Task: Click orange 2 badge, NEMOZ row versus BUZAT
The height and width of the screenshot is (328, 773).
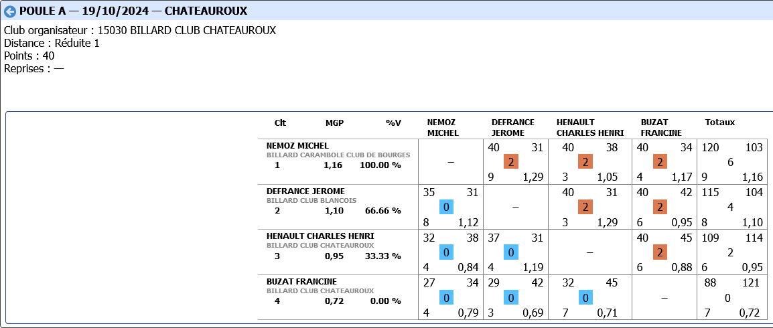Action: coord(660,162)
